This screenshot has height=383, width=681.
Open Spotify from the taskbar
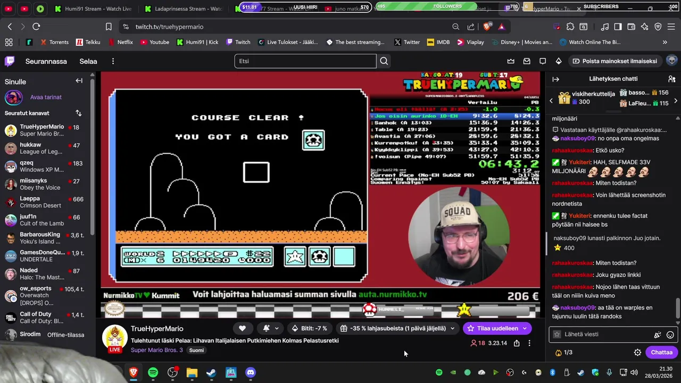(x=153, y=372)
